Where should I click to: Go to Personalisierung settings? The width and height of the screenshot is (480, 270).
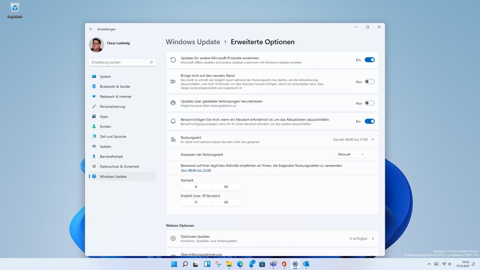click(122, 106)
